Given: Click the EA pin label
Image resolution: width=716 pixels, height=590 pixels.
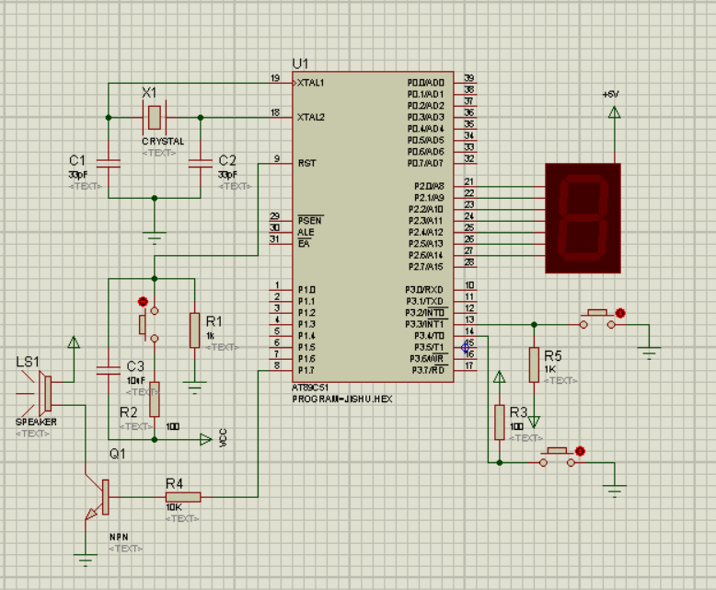Looking at the screenshot, I should [304, 244].
